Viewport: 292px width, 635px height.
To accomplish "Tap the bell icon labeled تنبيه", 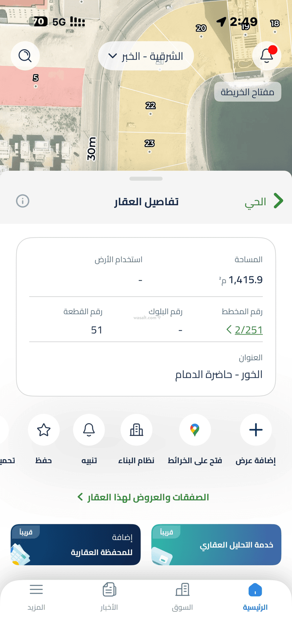I will [89, 430].
